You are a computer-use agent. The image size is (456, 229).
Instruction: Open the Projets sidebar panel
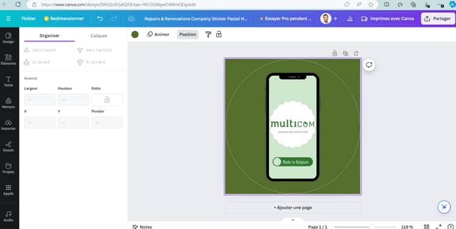point(8,168)
